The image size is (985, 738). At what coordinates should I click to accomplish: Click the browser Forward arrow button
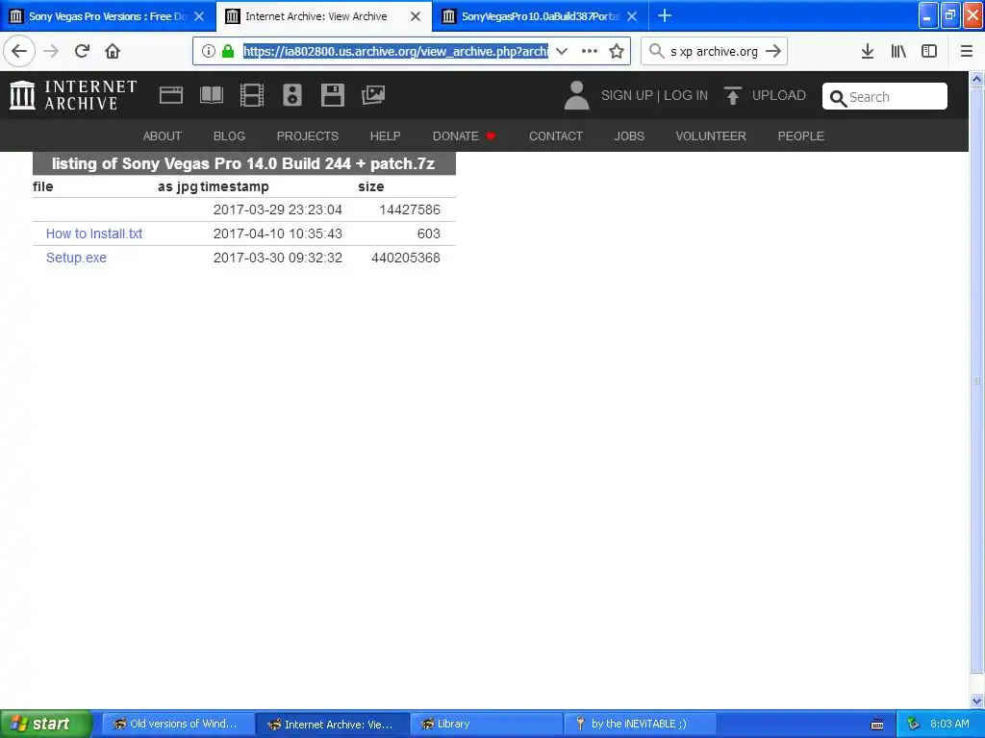[51, 51]
